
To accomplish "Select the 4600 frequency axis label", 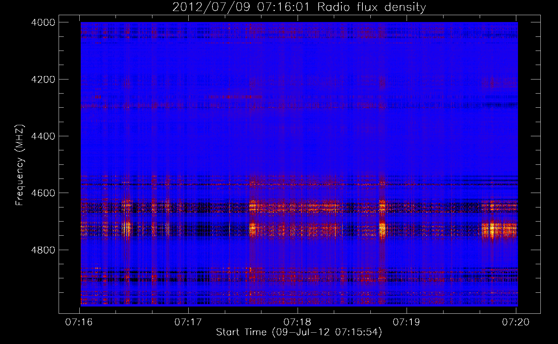I will pos(43,193).
